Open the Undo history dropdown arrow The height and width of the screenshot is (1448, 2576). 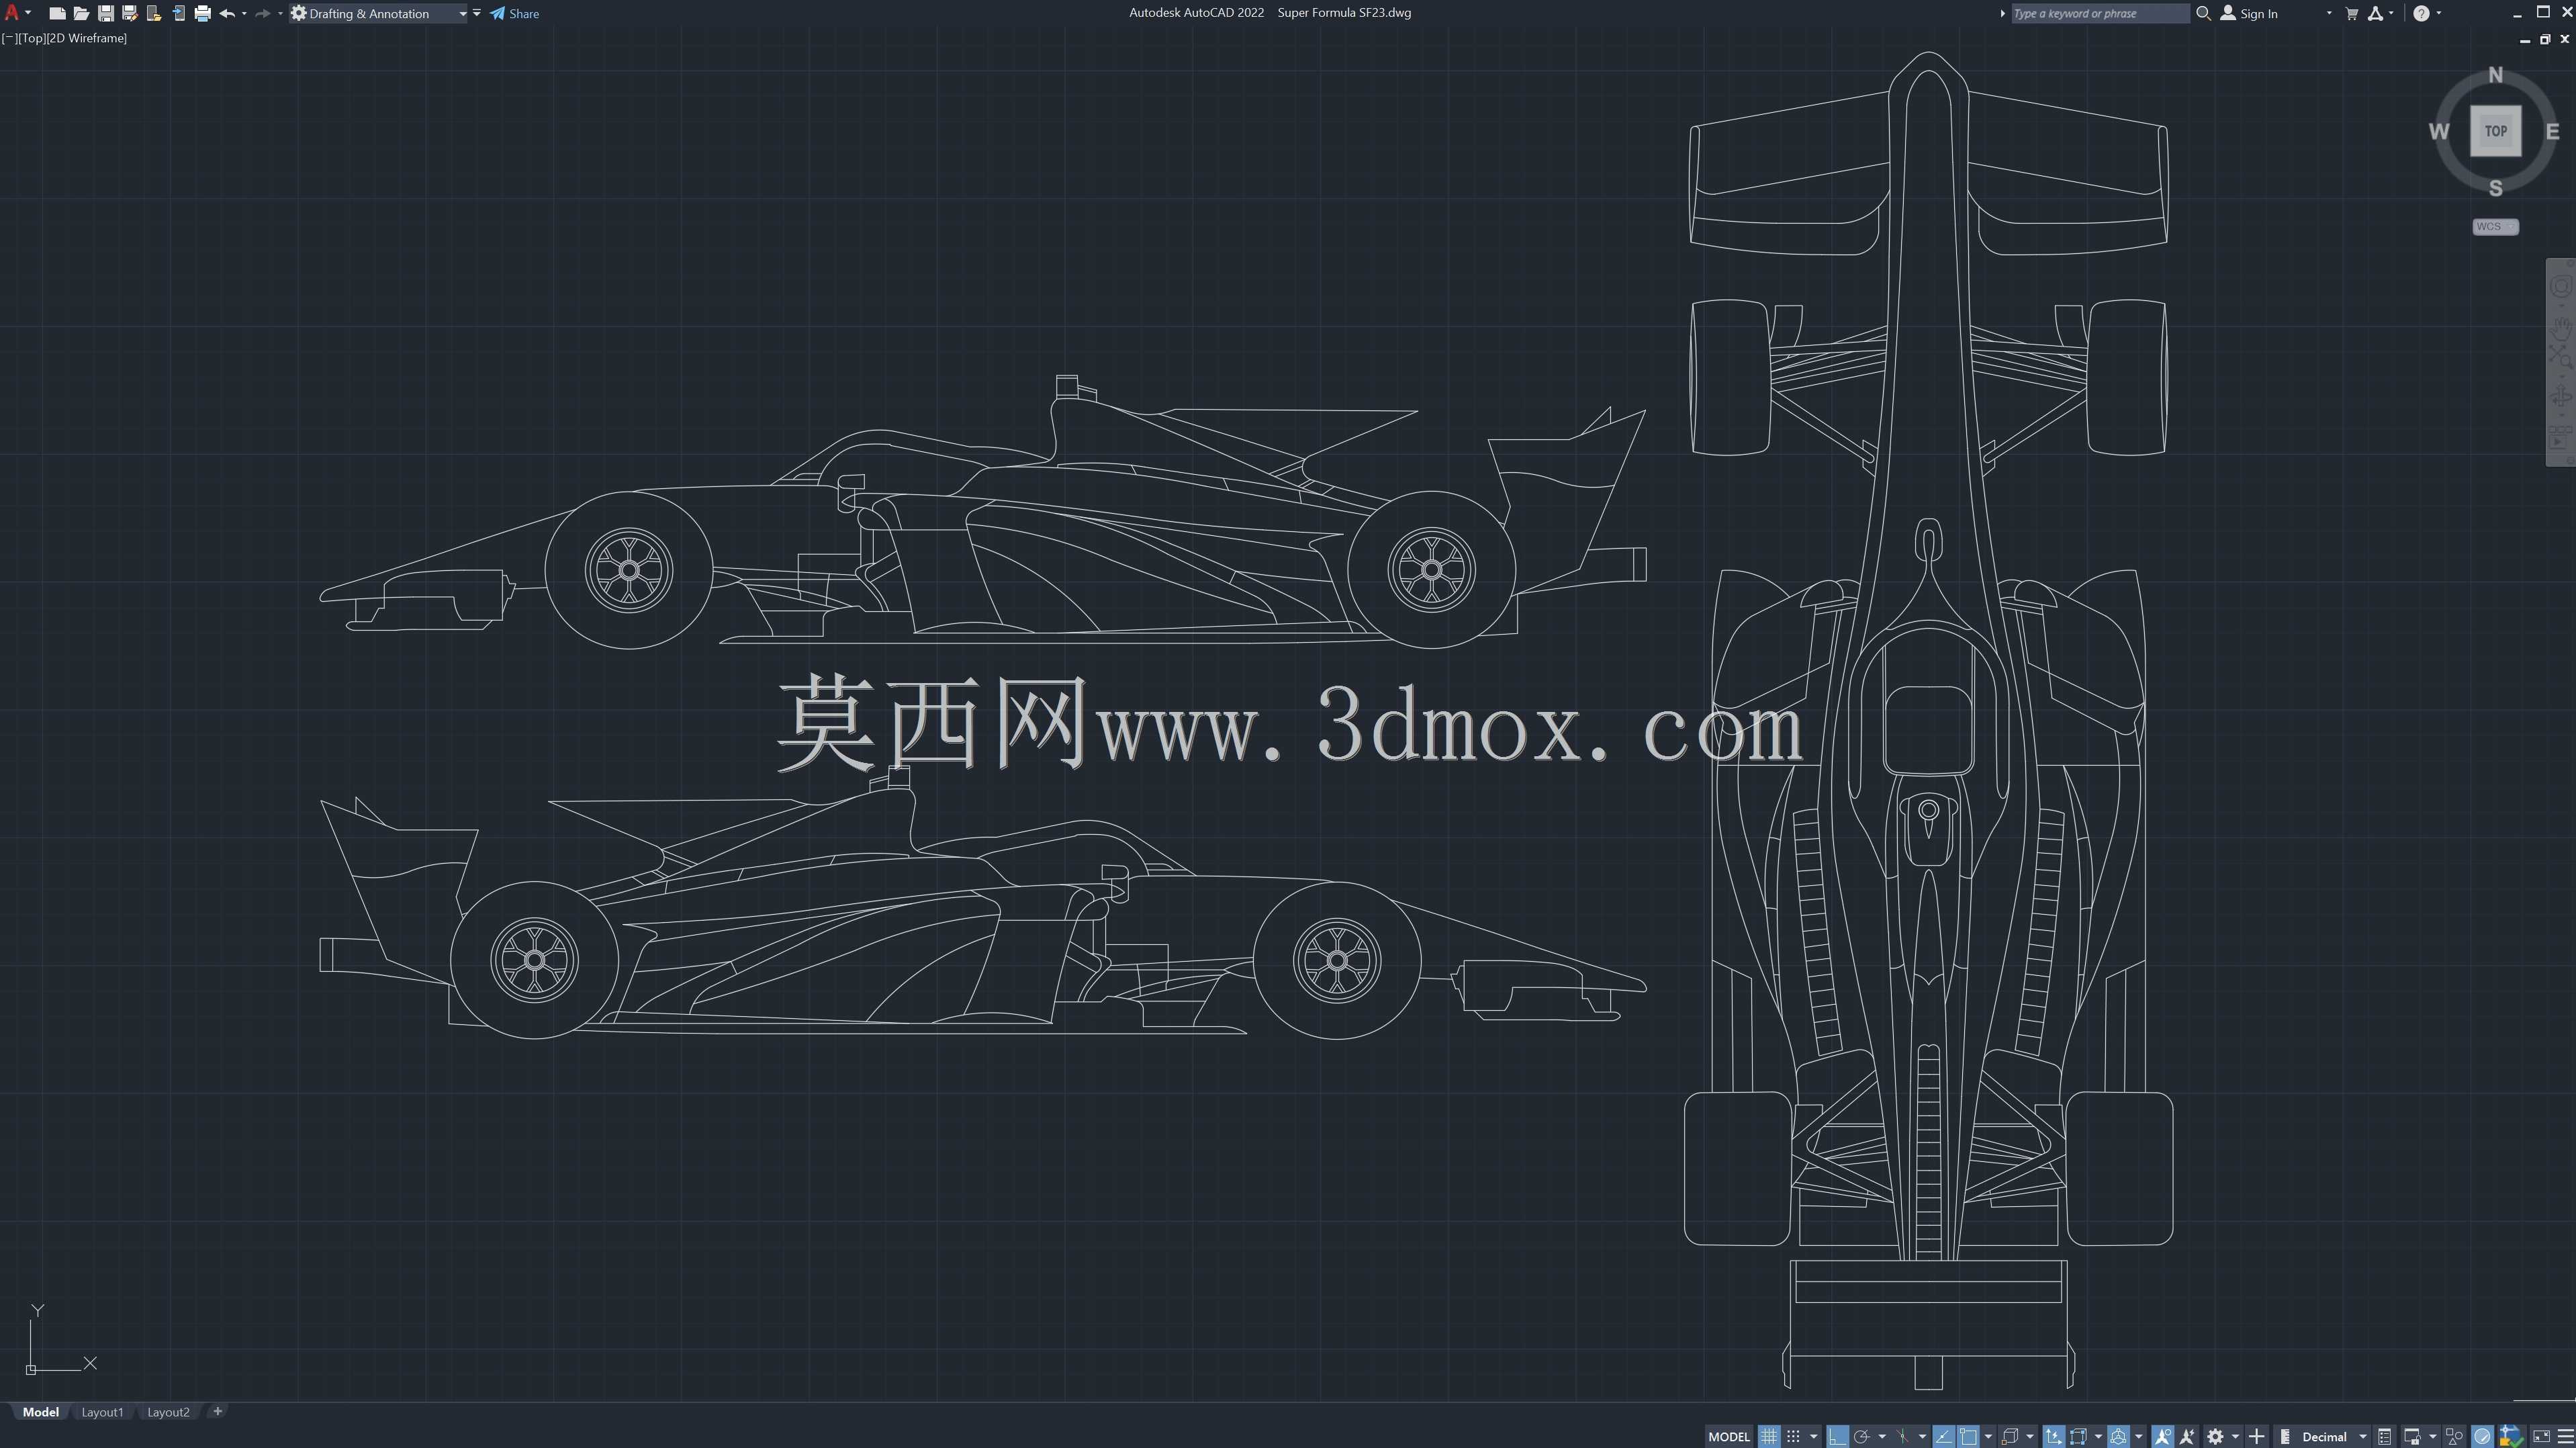[244, 13]
